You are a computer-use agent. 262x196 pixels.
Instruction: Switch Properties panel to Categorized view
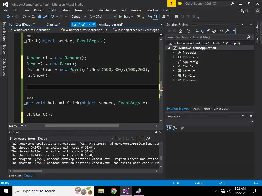tap(169, 128)
